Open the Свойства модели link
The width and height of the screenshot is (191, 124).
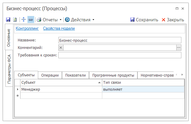(59, 29)
